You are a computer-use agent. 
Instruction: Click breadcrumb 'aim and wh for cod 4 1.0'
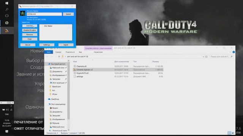77,57
